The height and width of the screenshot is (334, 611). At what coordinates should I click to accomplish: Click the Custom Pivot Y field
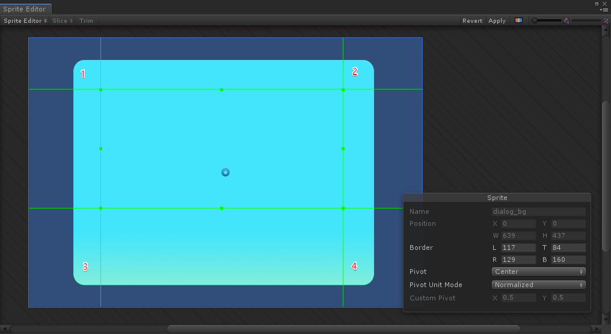click(568, 297)
